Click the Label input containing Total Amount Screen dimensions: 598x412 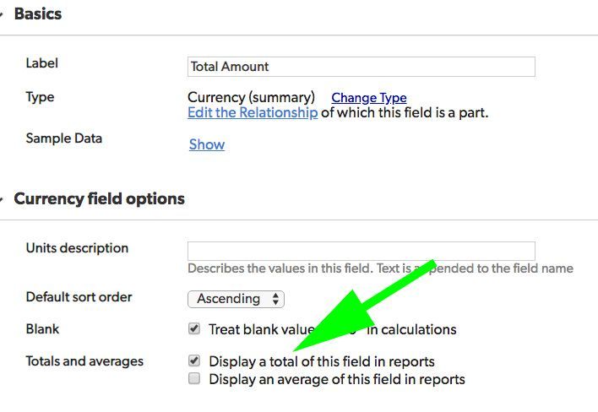362,67
